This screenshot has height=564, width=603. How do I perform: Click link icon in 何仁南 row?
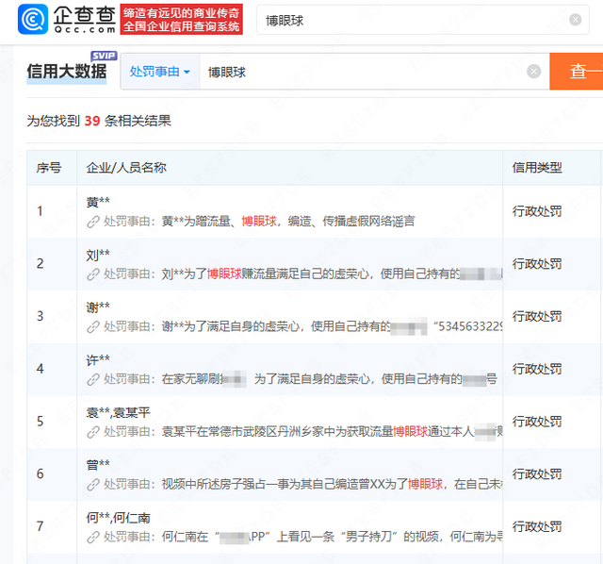[x=93, y=537]
